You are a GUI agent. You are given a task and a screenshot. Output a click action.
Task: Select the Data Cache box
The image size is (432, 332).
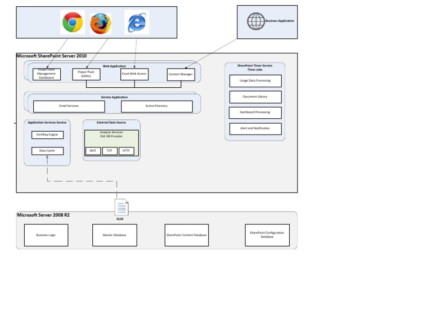[x=47, y=151]
